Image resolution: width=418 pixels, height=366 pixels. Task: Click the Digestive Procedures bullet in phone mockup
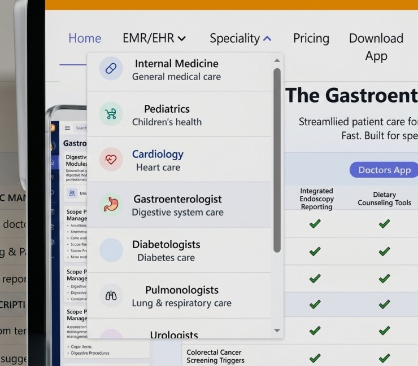tap(90, 353)
